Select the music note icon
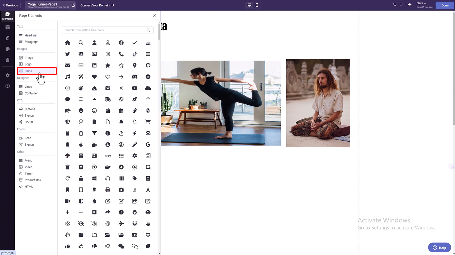The width and height of the screenshot is (455, 255). pos(68,77)
